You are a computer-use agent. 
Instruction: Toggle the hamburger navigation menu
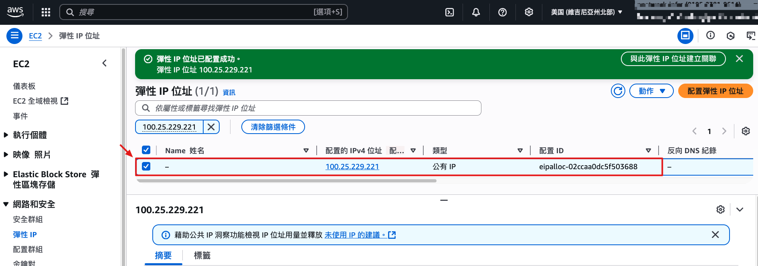[14, 36]
